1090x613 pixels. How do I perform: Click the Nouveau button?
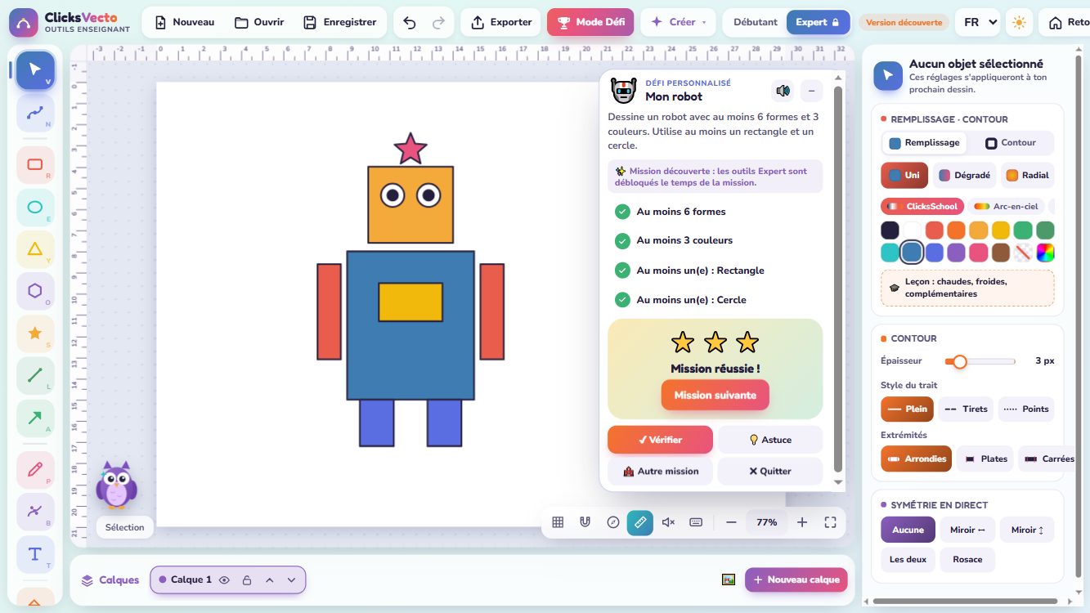click(185, 22)
